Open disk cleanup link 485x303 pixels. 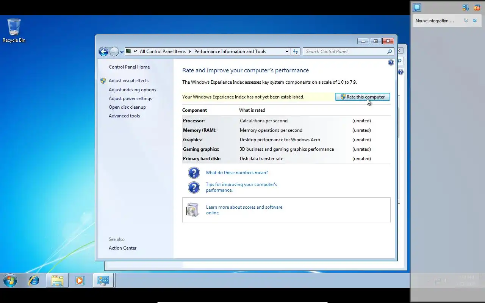point(127,107)
